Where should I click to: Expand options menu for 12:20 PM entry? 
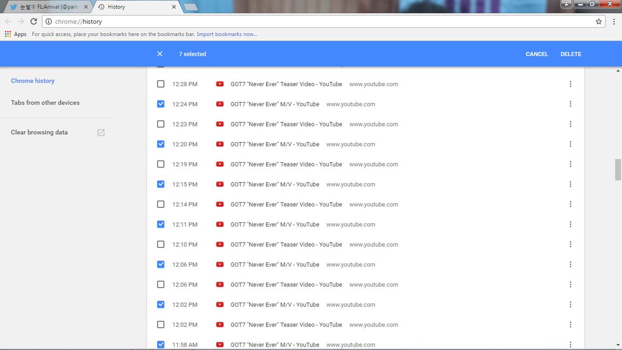[x=570, y=144]
